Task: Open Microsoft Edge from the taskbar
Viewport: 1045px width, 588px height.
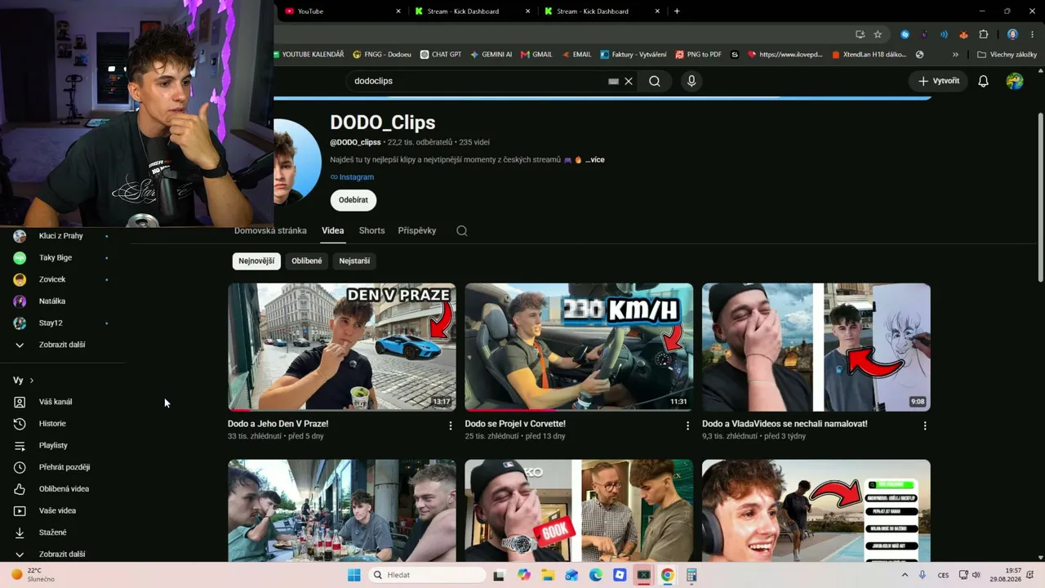Action: 596,575
